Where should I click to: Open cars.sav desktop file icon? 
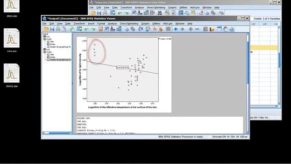tap(12, 41)
